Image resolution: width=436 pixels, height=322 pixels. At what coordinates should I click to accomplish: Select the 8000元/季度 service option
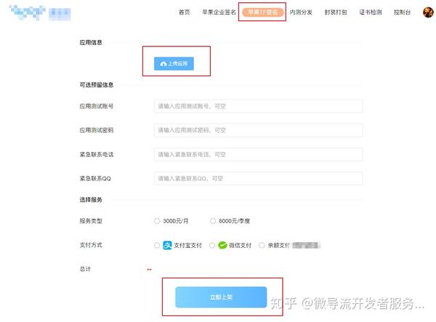[213, 221]
